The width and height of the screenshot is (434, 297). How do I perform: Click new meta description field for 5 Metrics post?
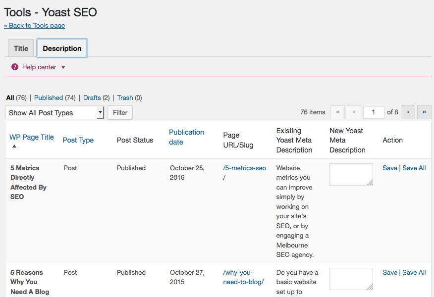351,175
